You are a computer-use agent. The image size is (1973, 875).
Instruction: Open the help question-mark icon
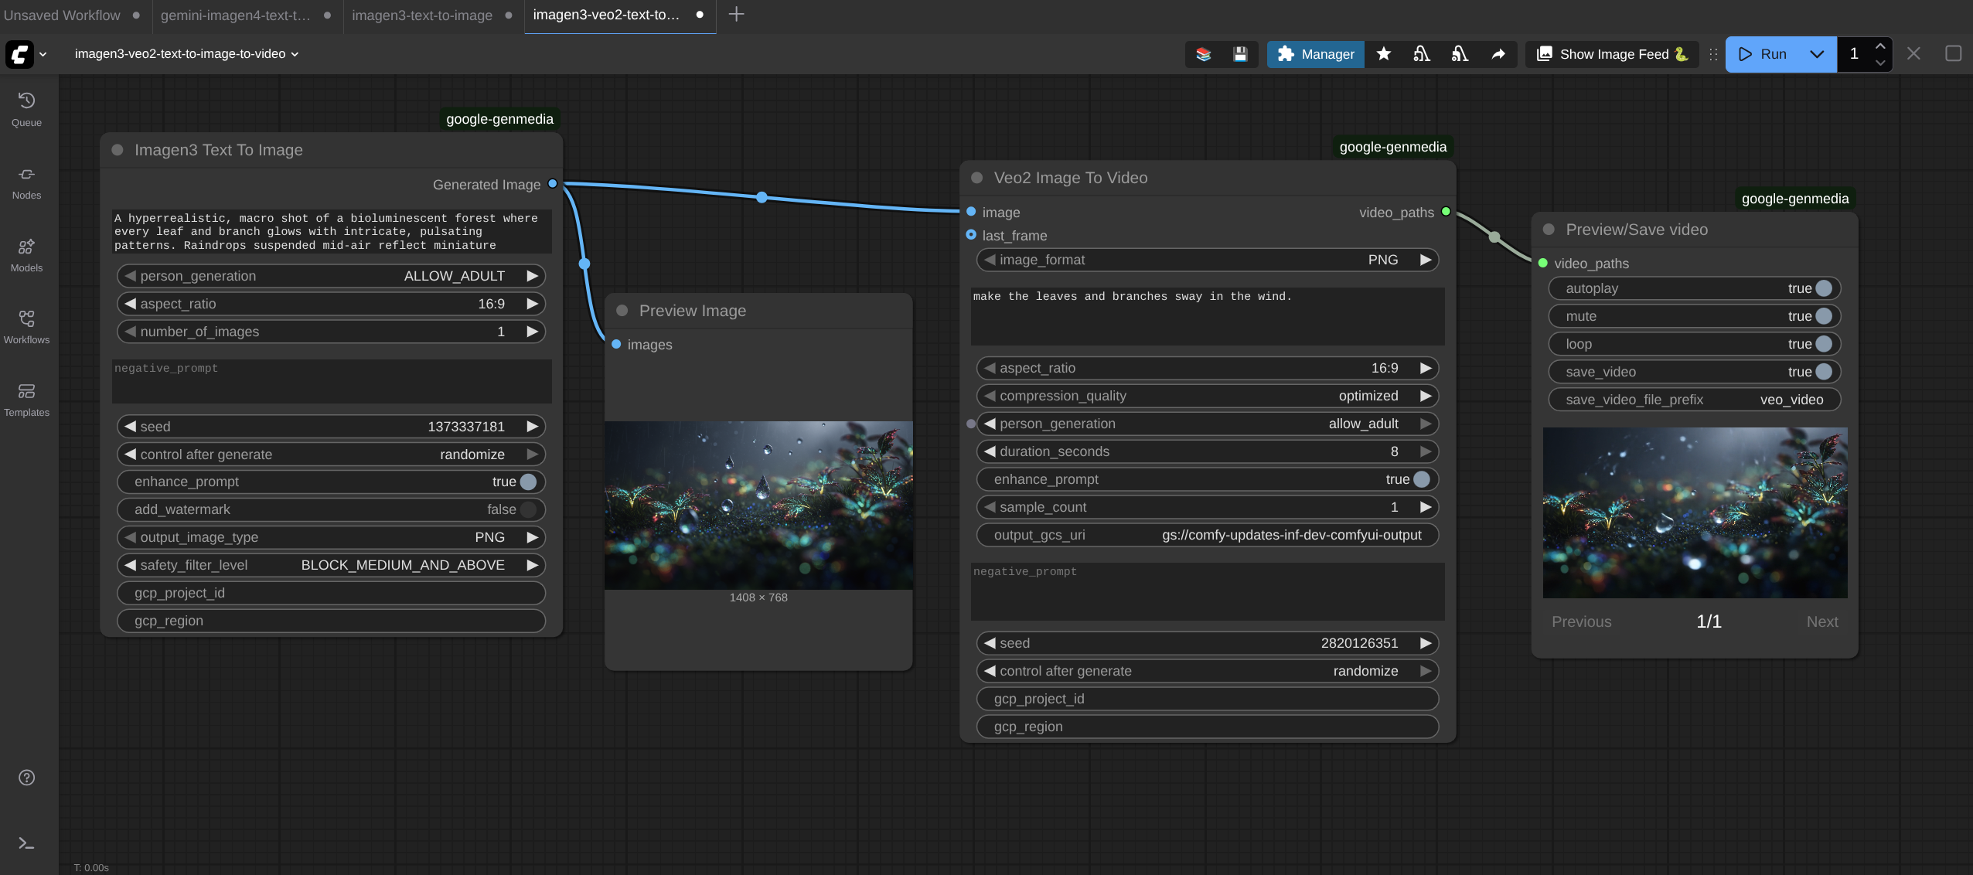pos(26,778)
